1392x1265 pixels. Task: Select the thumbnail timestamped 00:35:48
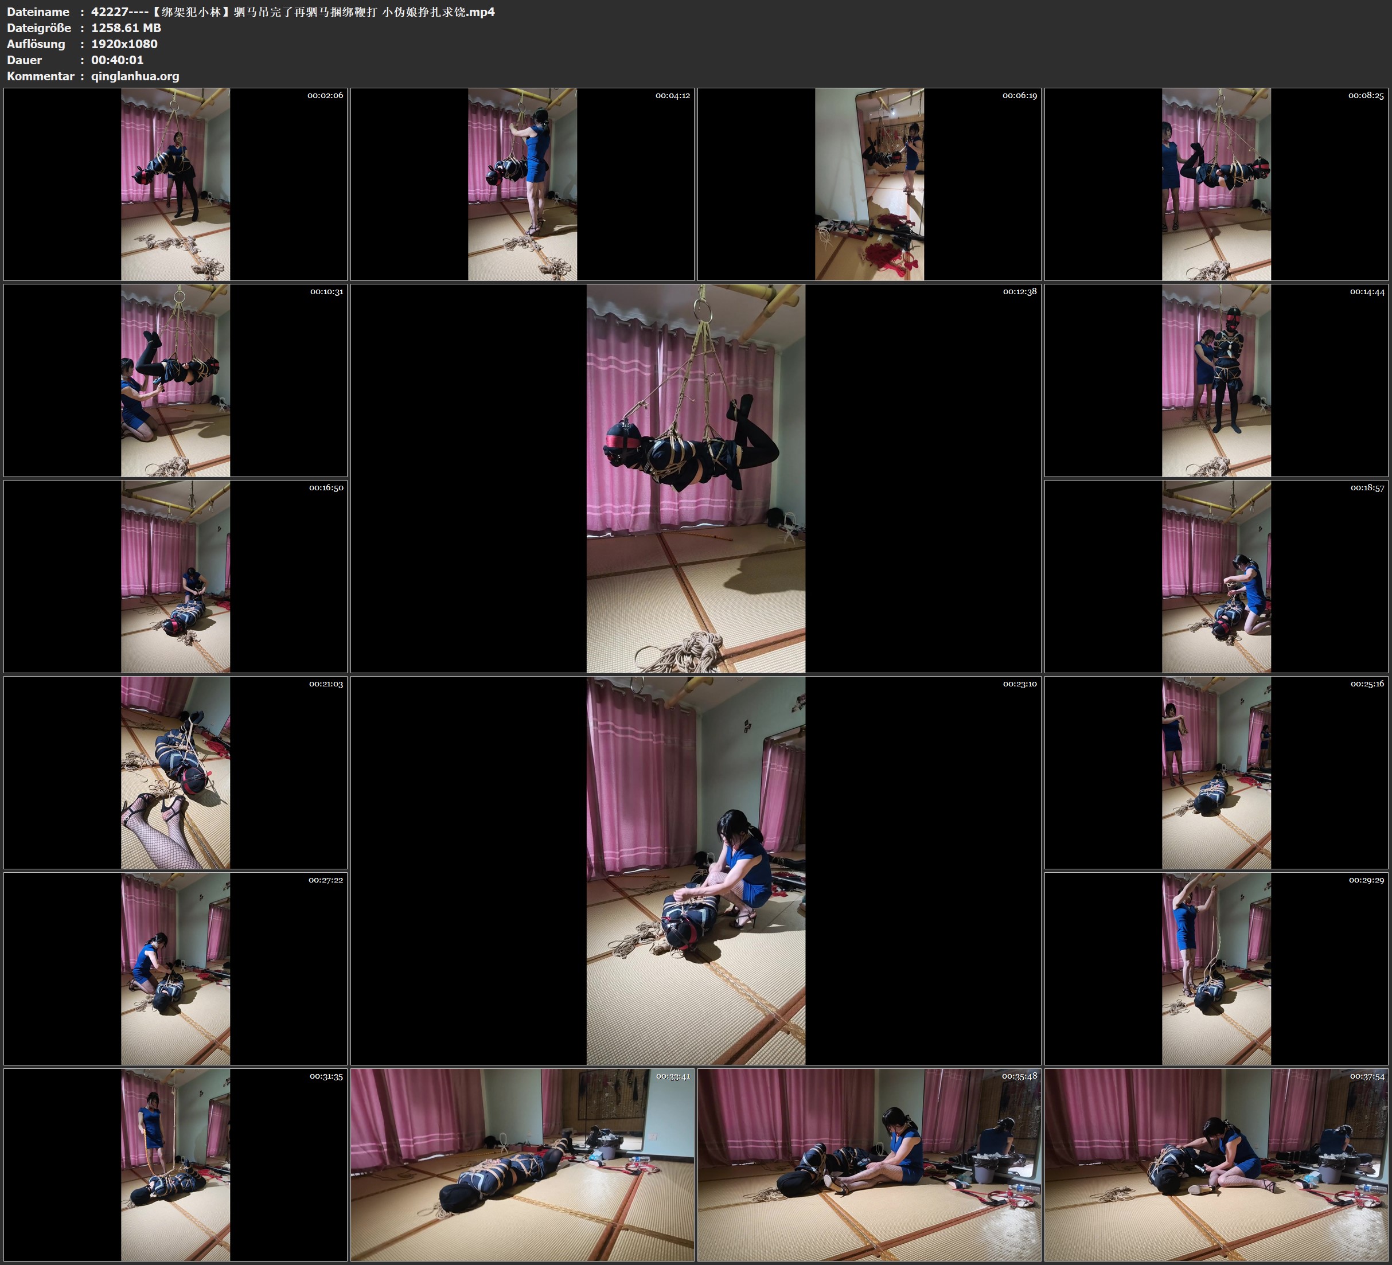(869, 1165)
